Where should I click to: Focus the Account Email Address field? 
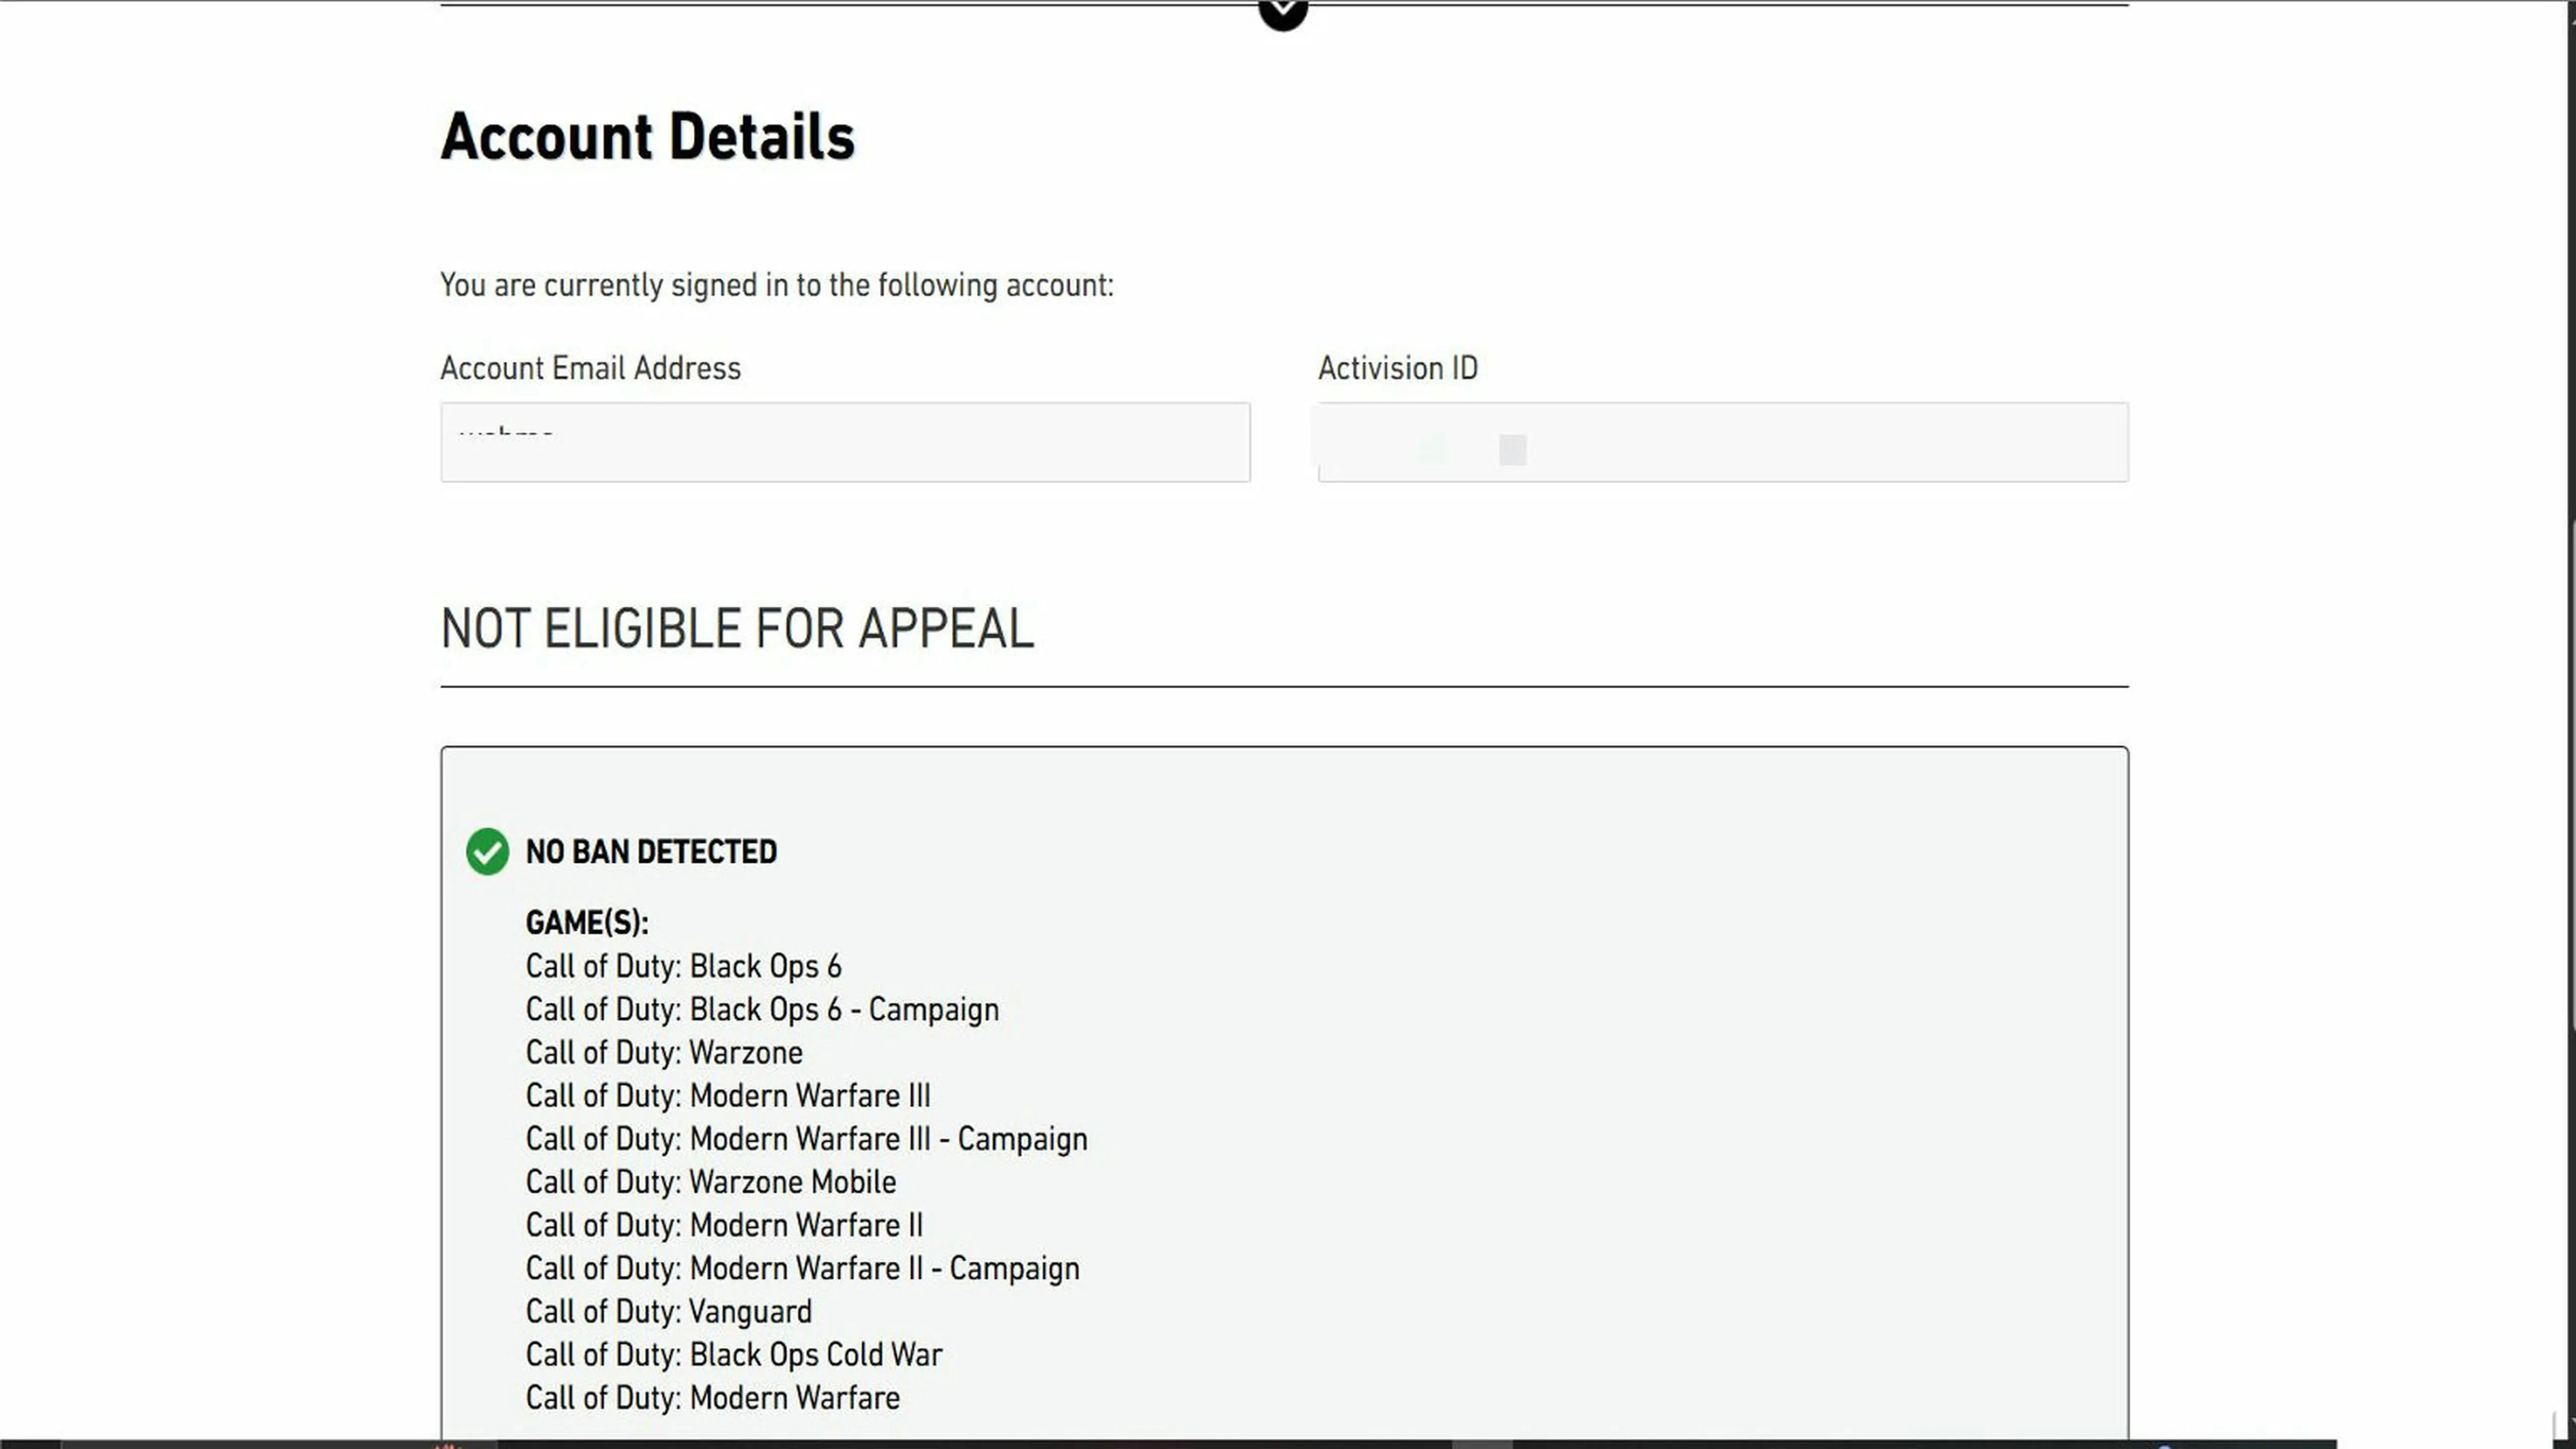pyautogui.click(x=845, y=442)
